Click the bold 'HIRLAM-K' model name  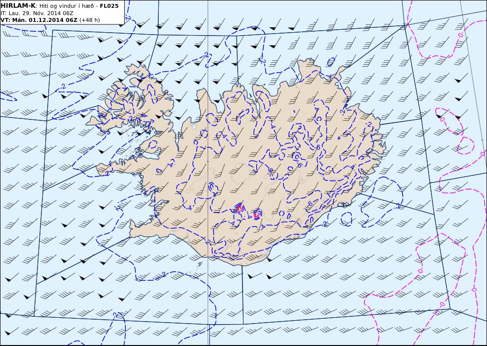click(18, 6)
